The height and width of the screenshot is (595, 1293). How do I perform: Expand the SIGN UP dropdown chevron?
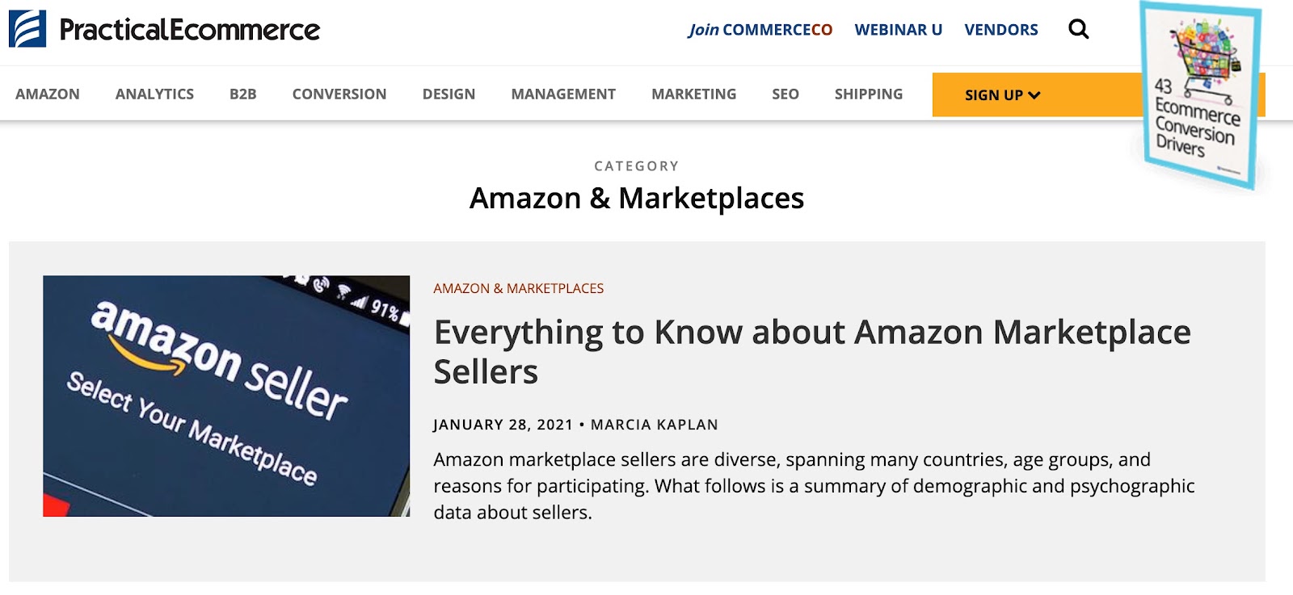[x=1034, y=95]
